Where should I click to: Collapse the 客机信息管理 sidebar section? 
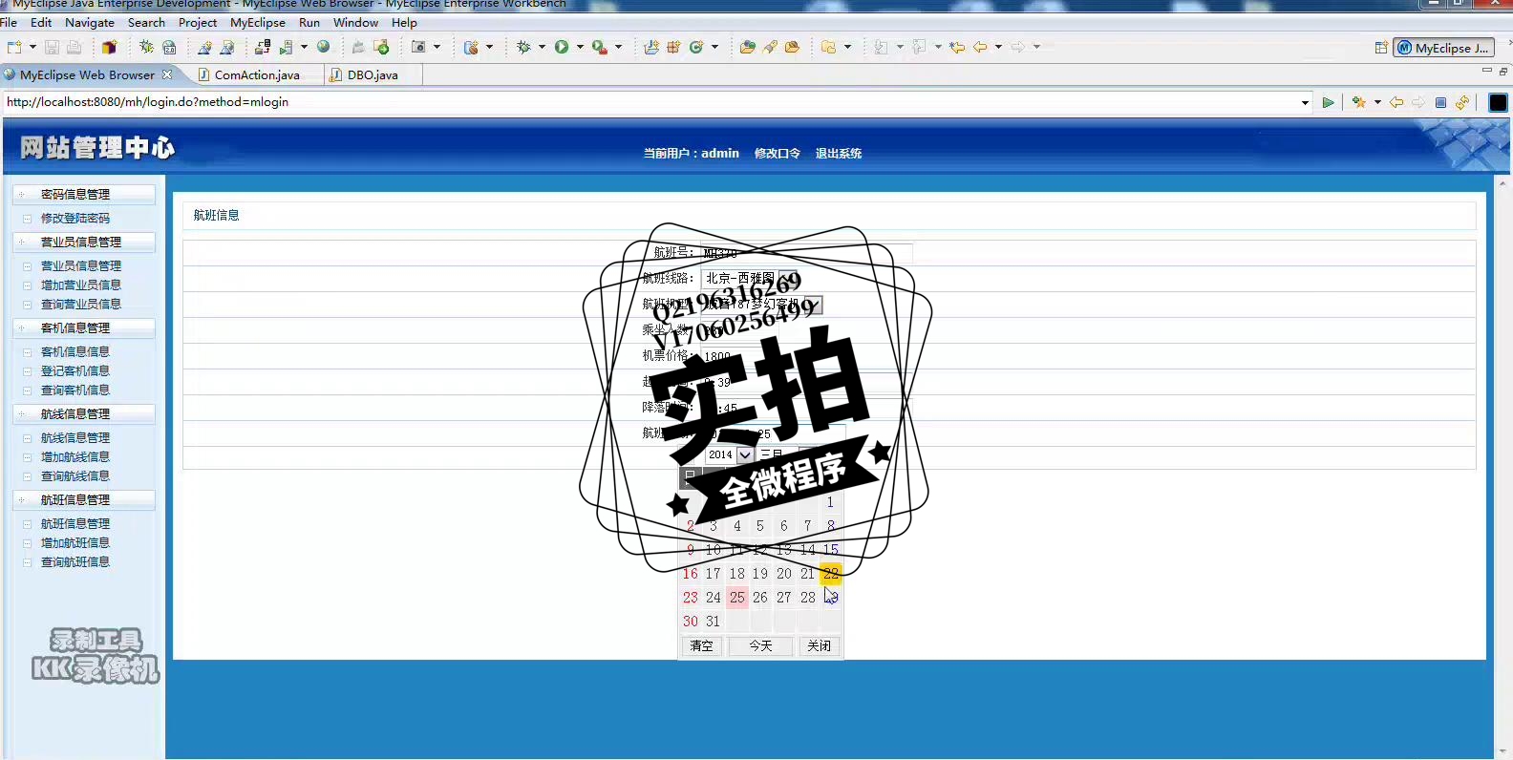click(84, 327)
